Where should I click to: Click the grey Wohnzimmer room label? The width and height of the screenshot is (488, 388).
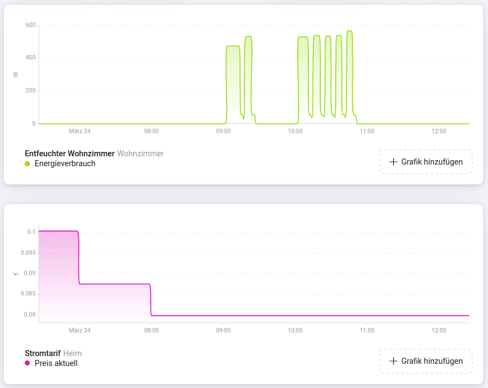141,154
